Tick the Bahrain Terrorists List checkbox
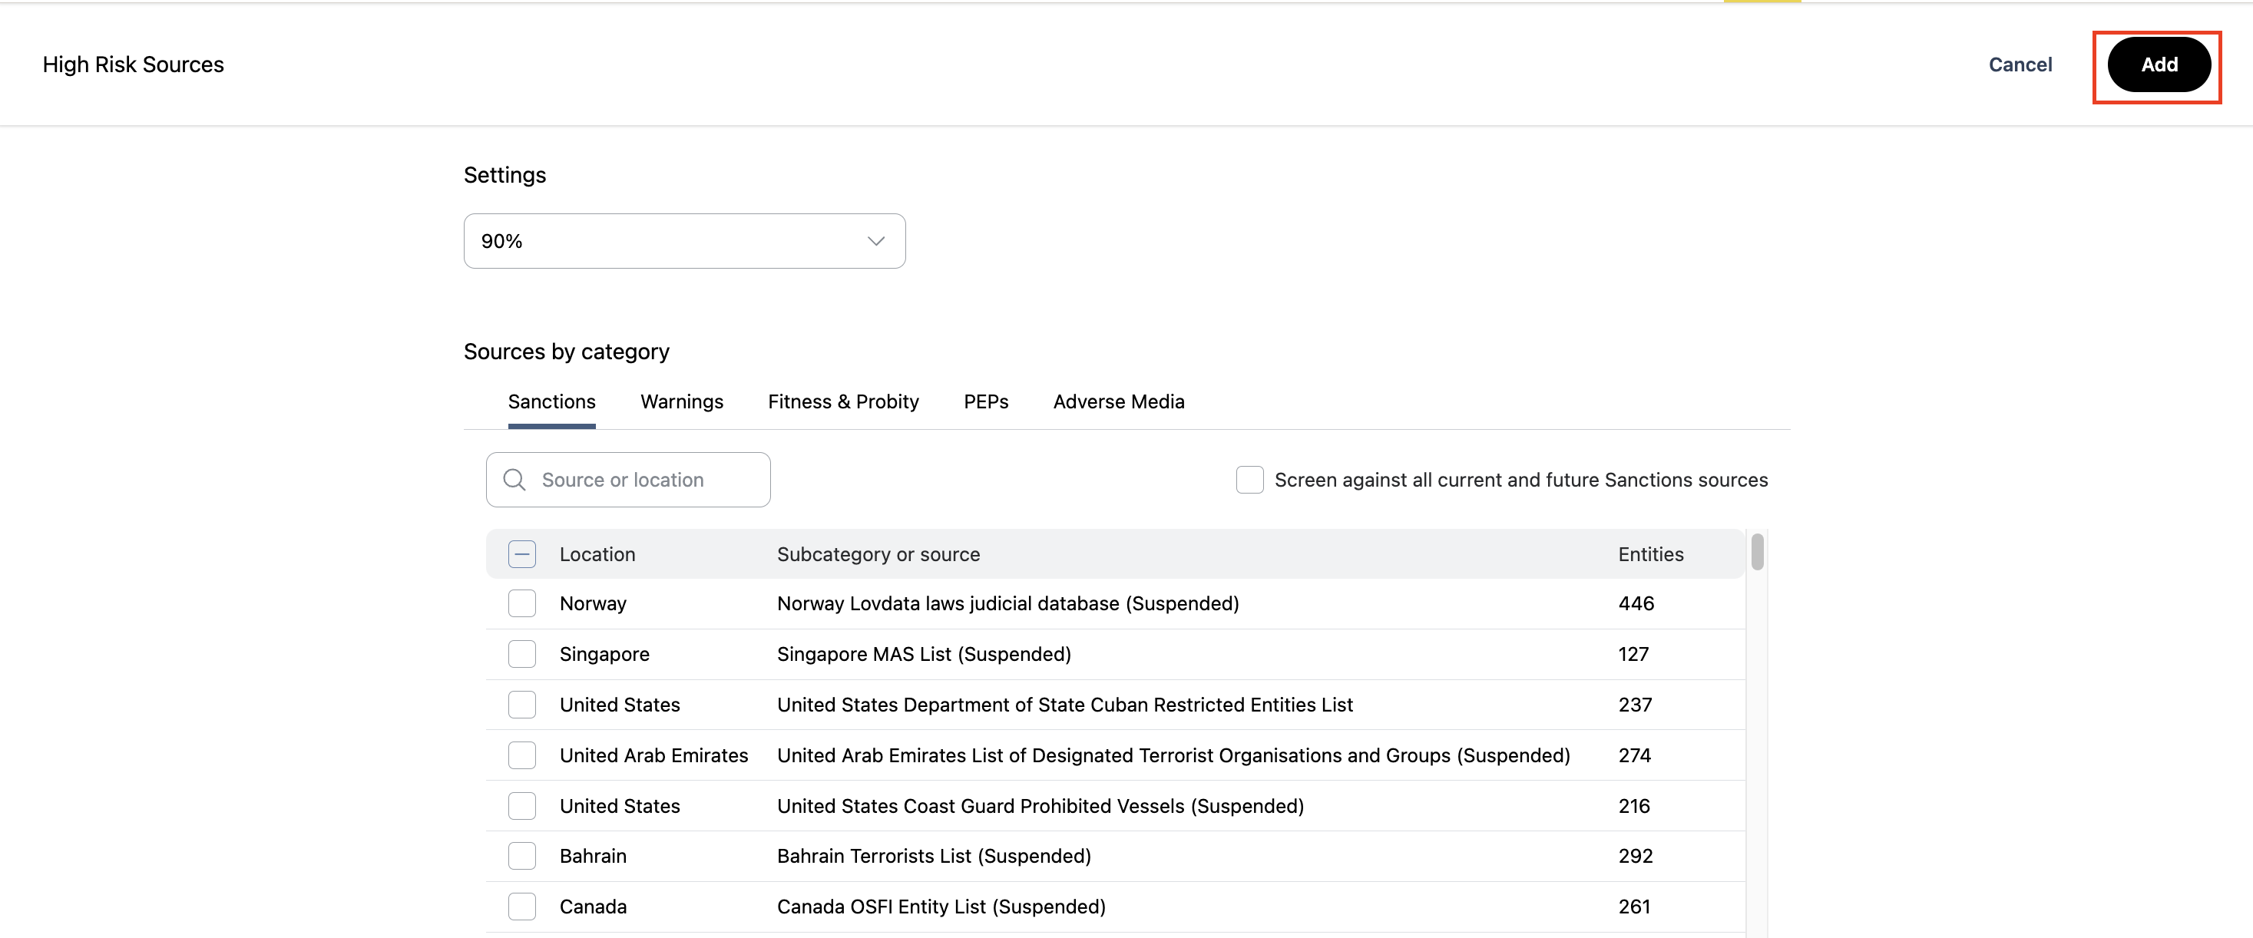 [x=522, y=856]
